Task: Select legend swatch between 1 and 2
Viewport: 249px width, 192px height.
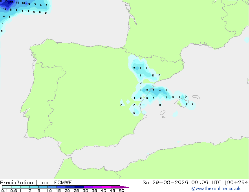Action: [x=25, y=187]
